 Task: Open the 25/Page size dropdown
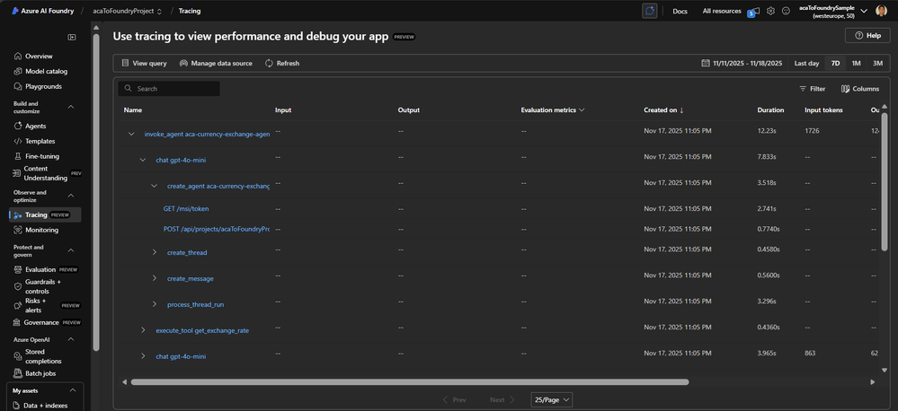551,400
